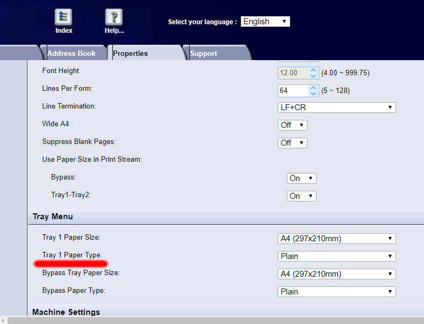Change Bypass paper size in print stream

point(301,178)
